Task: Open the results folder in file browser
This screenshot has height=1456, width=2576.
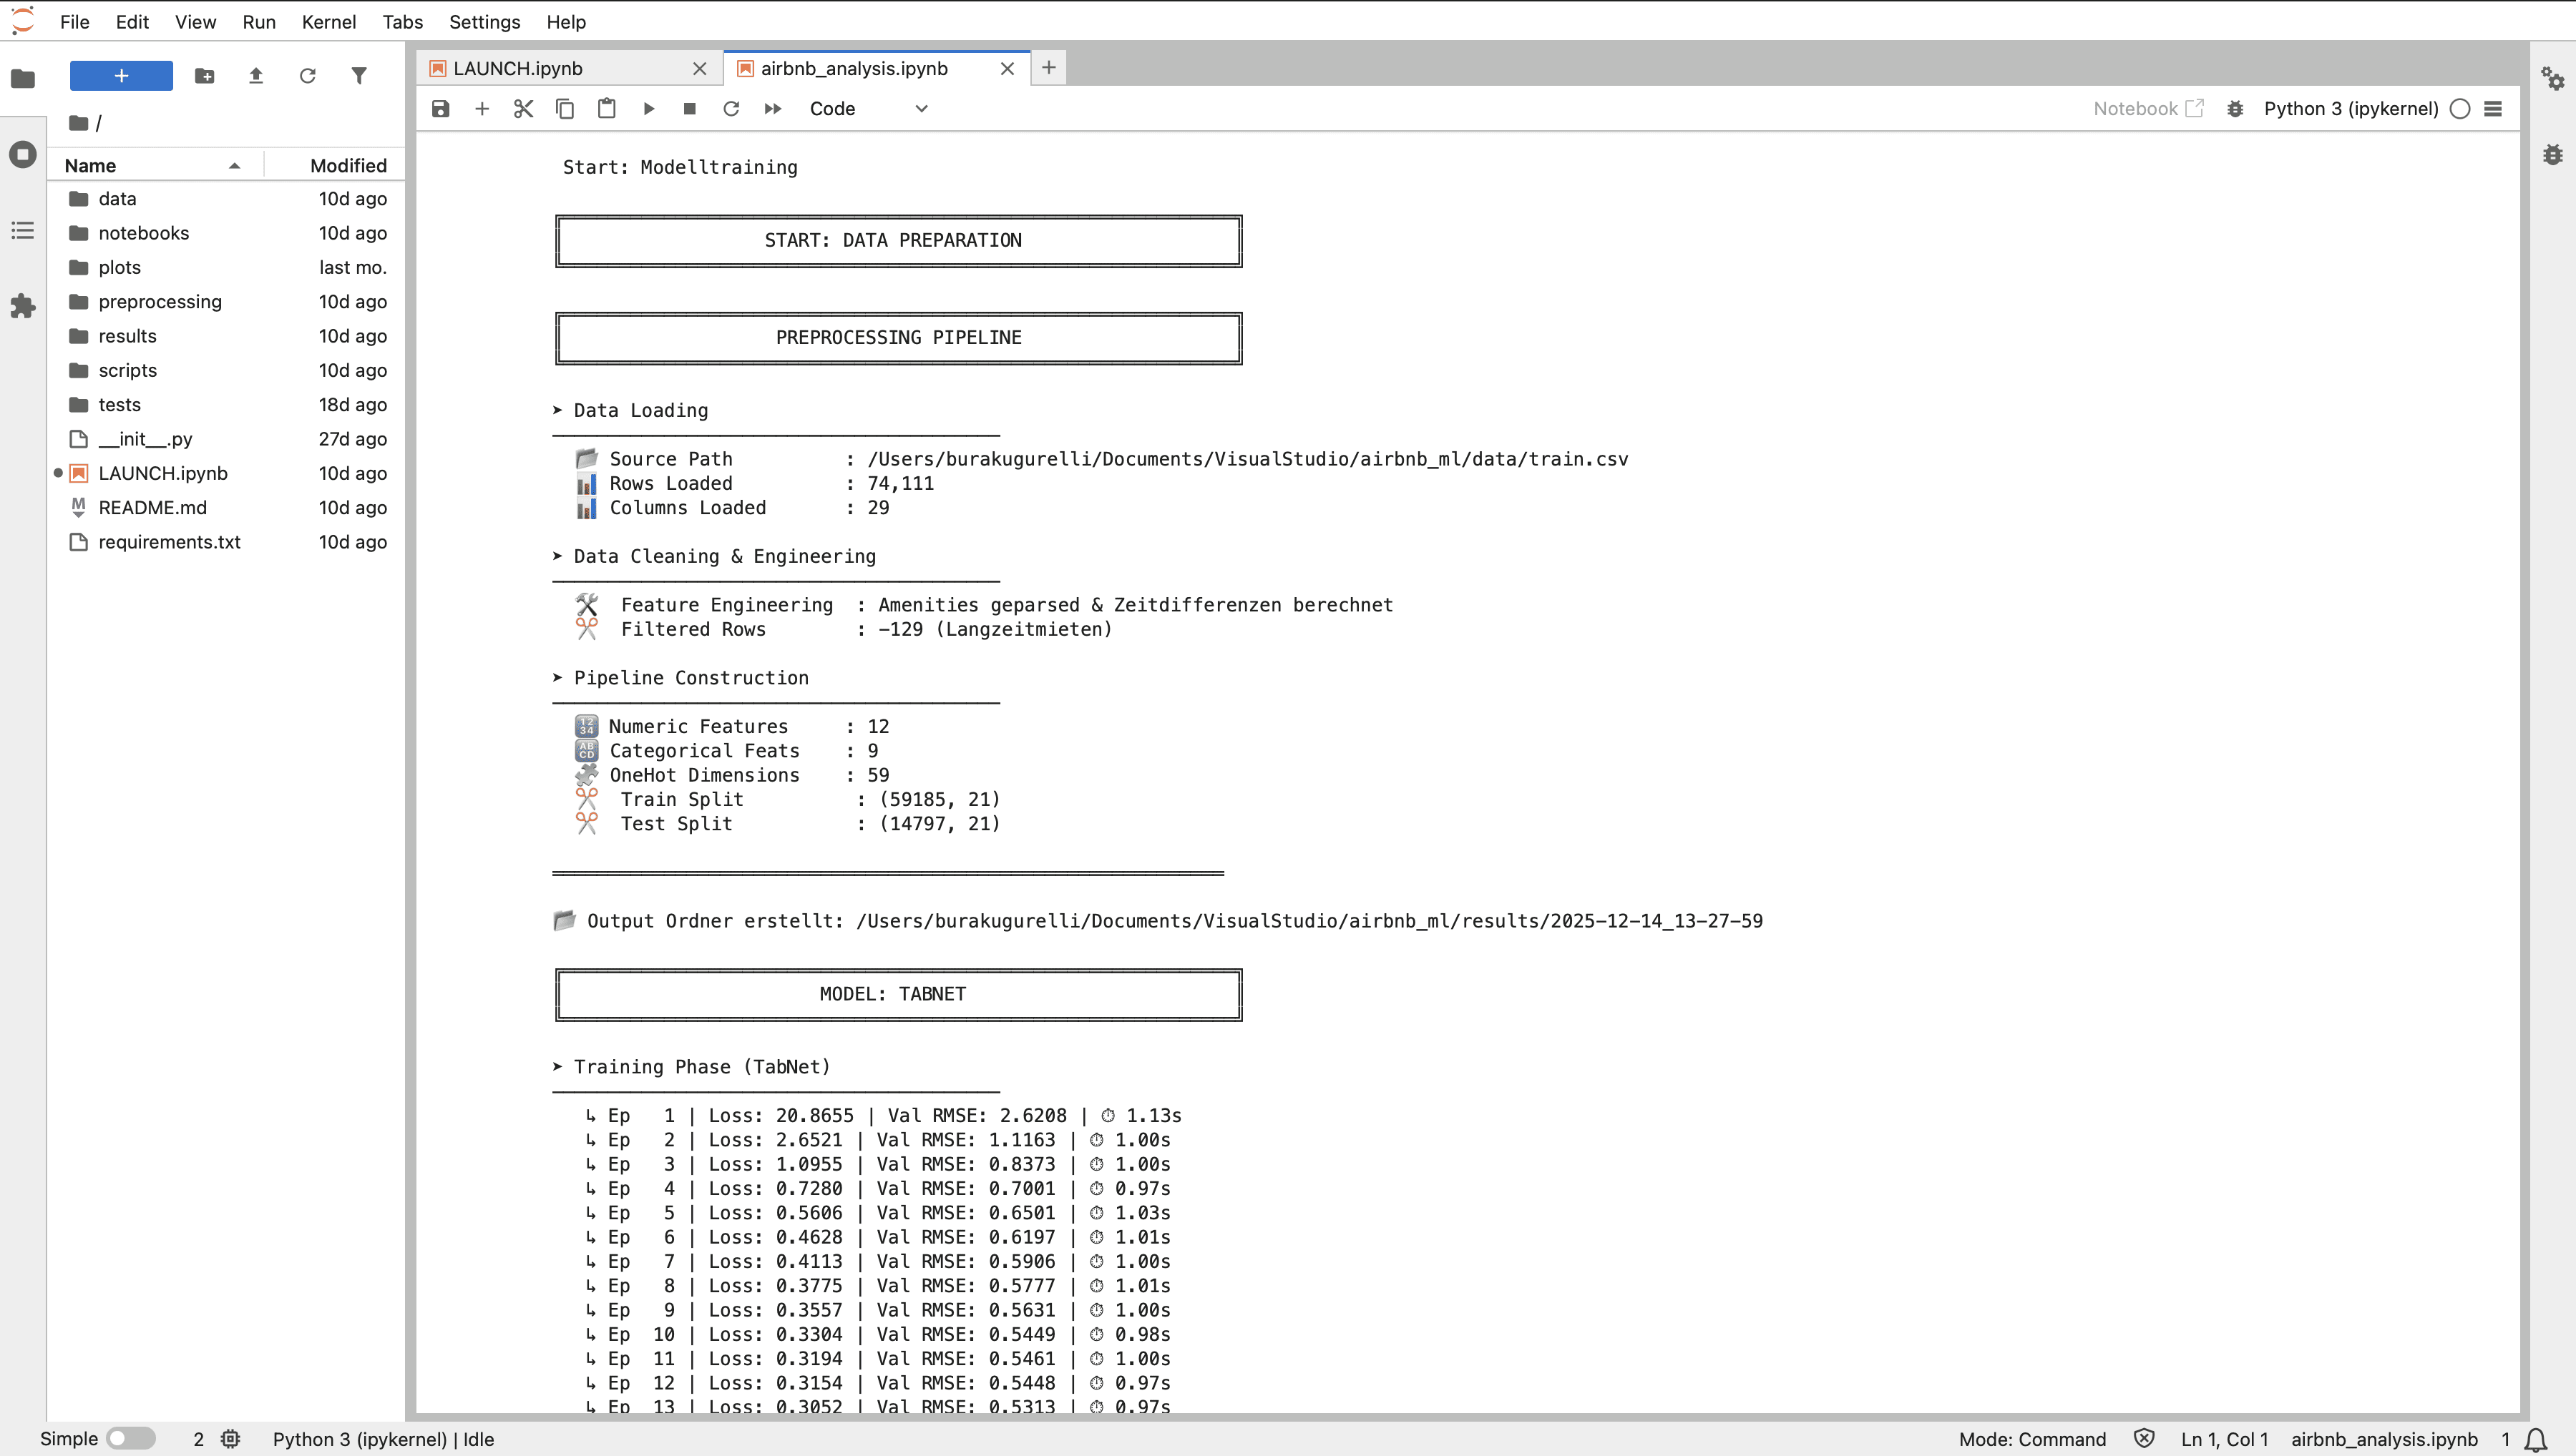Action: pos(127,336)
